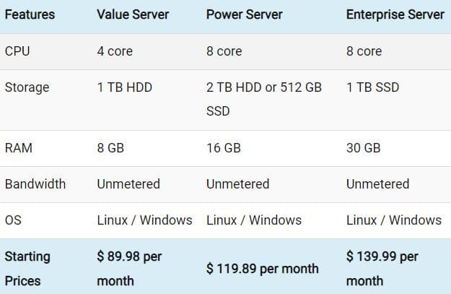This screenshot has width=451, height=294.
Task: Click the CPU row label
Action: [17, 51]
